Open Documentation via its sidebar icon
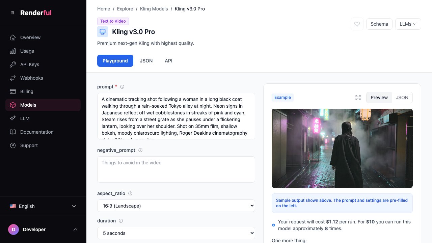 click(x=13, y=132)
